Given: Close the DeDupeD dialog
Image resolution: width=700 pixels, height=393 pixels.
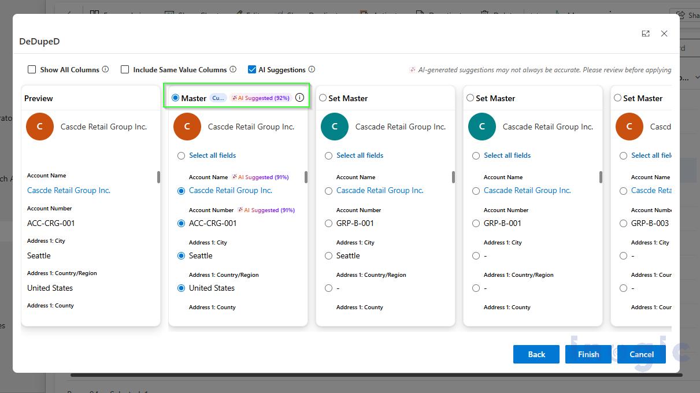Looking at the screenshot, I should (664, 34).
